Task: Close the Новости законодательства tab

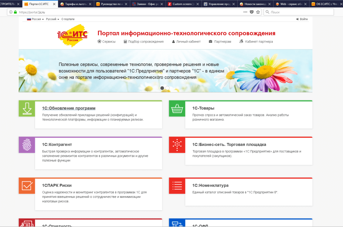Action: [x=269, y=4]
